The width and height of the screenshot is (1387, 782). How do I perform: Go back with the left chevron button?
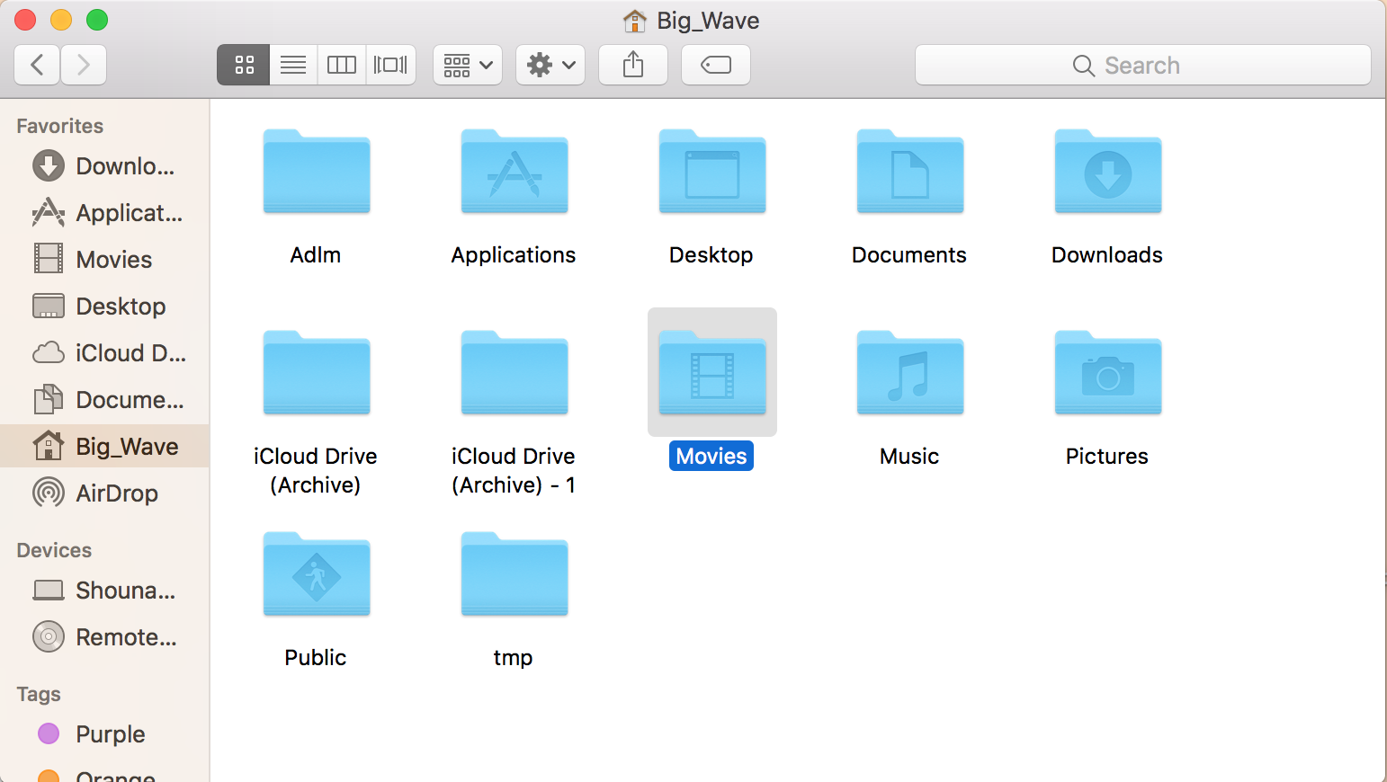click(x=38, y=65)
